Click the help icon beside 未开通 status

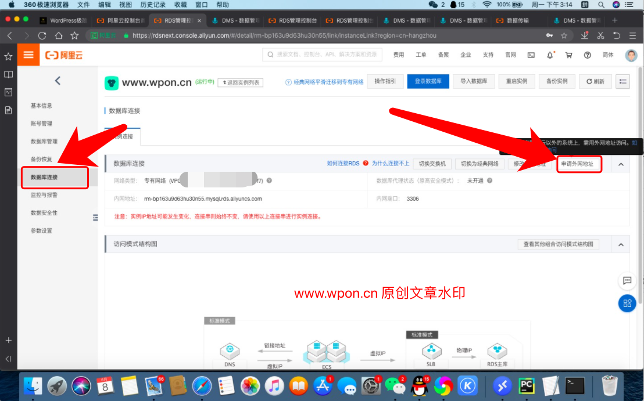click(489, 180)
